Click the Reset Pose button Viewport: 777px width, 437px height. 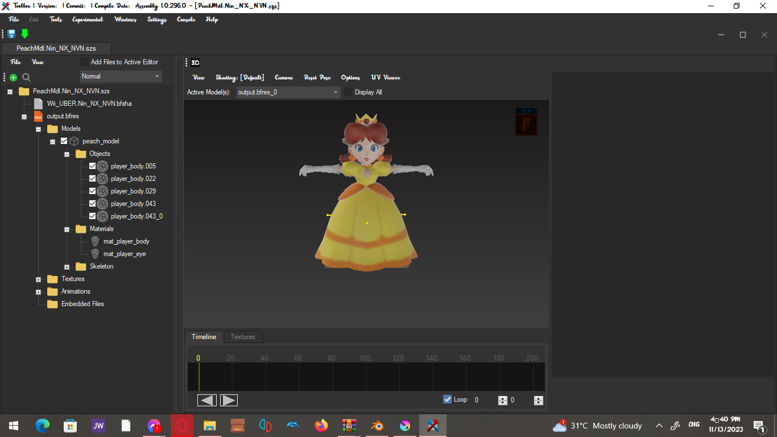(317, 77)
